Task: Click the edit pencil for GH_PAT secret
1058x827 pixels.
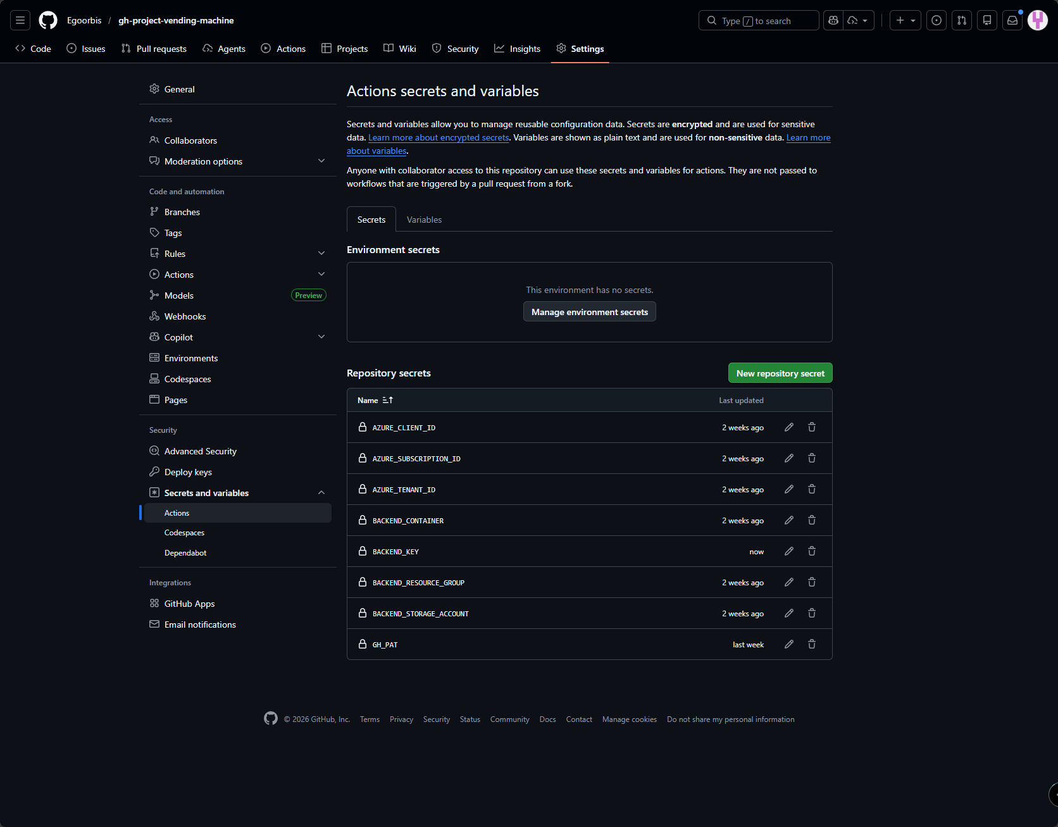Action: [x=789, y=644]
